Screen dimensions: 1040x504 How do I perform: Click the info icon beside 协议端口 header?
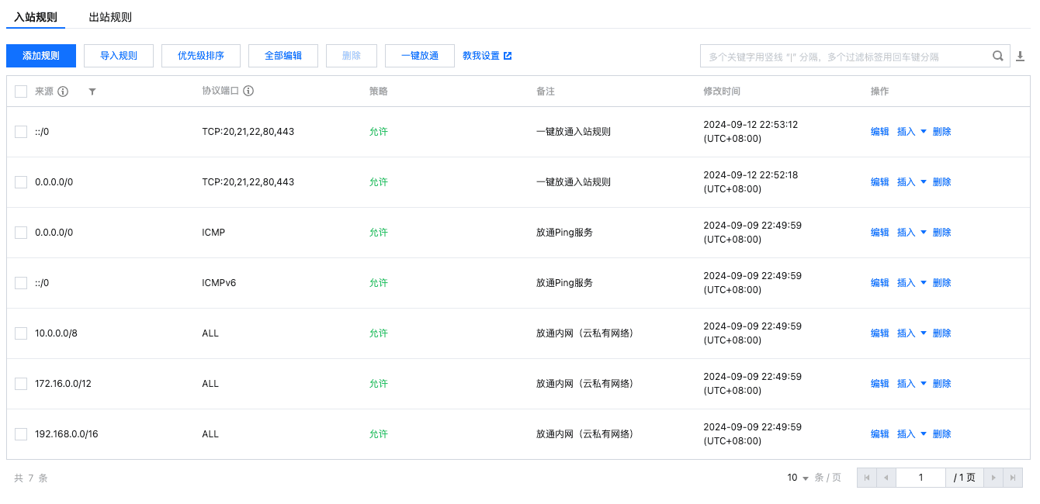[248, 91]
